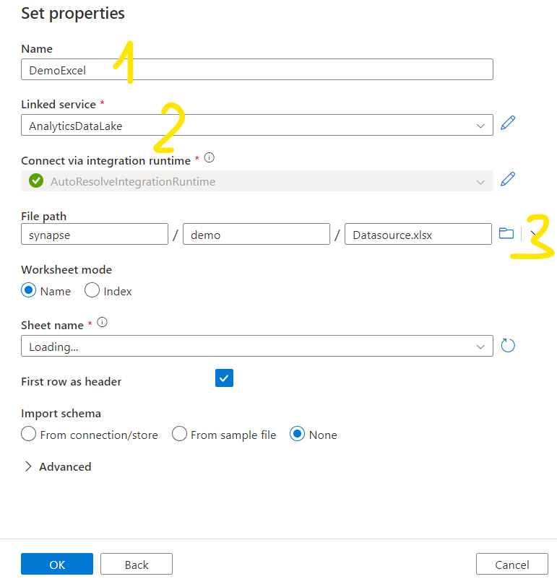Show integration runtime info tooltip icon
Image resolution: width=557 pixels, height=579 pixels.
[x=210, y=157]
